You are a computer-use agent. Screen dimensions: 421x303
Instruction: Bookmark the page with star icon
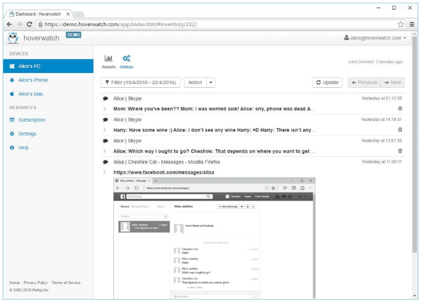tap(400, 25)
